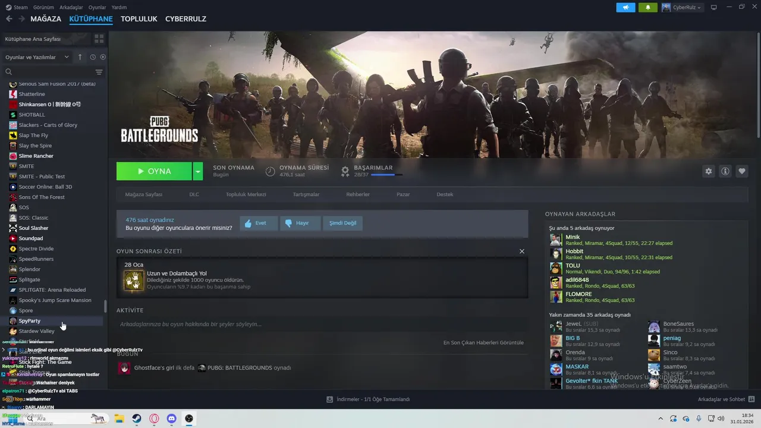Viewport: 761px width, 428px height.
Task: Open friend TOLU's entry
Action: point(645,268)
